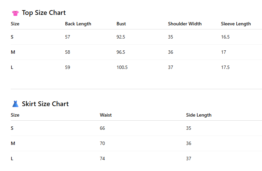Click the sleeve length value 16.5
The image size is (262, 171).
(x=225, y=37)
